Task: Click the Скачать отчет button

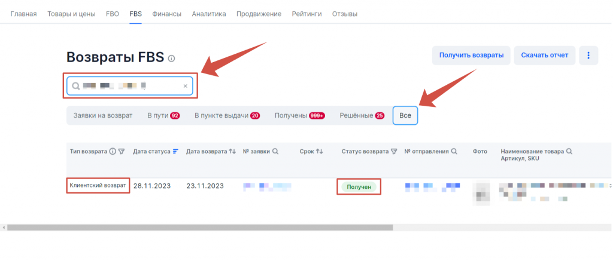Action: pos(545,56)
